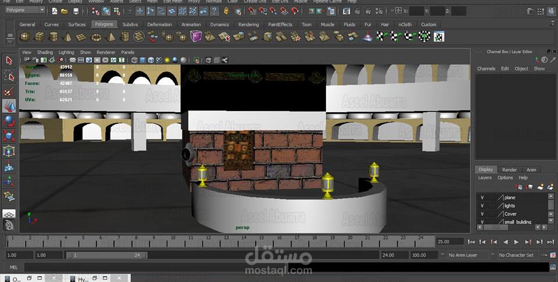Switch to the Anim layer tab

tap(531, 170)
